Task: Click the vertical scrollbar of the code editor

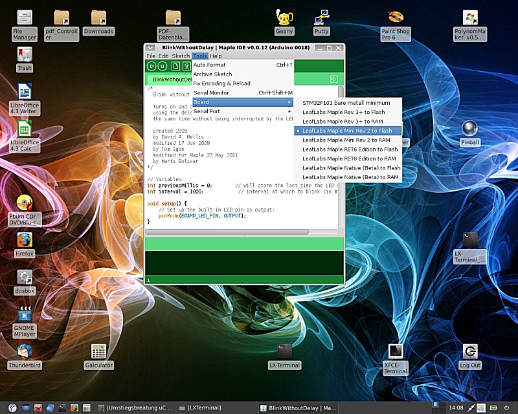Action: pos(341,93)
